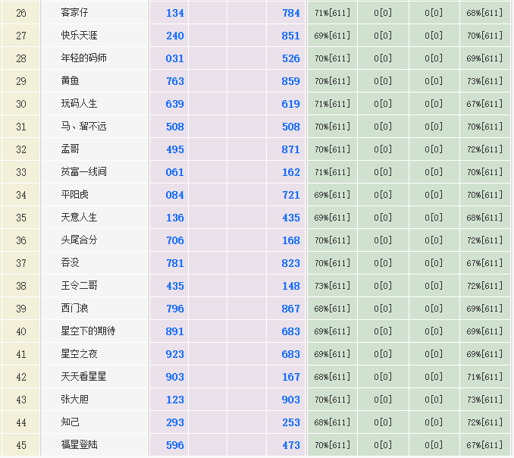
Task: Click the blue number 134
Action: pyautogui.click(x=175, y=13)
